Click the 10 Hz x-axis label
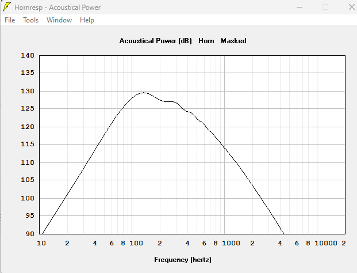The image size is (357, 273). point(41,243)
